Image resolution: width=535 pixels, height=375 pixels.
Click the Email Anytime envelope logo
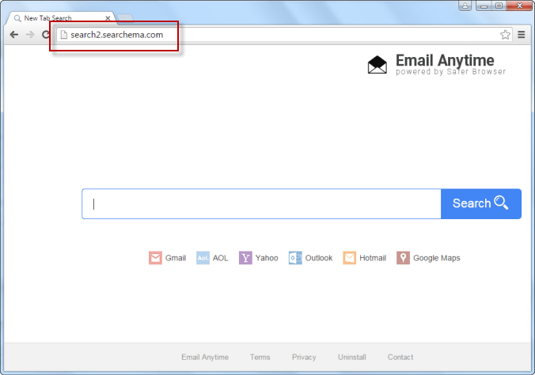(x=377, y=65)
